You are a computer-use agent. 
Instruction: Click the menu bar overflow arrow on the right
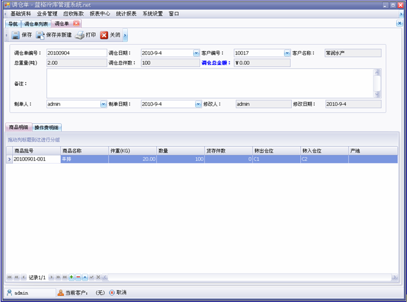(x=401, y=14)
